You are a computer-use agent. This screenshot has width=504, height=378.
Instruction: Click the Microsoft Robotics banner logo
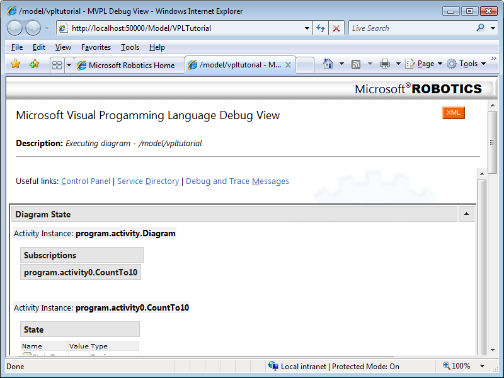[x=418, y=89]
